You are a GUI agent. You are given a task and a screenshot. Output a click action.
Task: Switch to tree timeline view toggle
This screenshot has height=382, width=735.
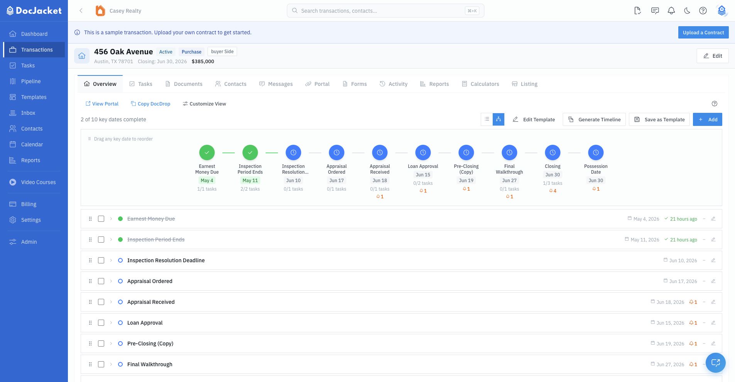click(498, 119)
